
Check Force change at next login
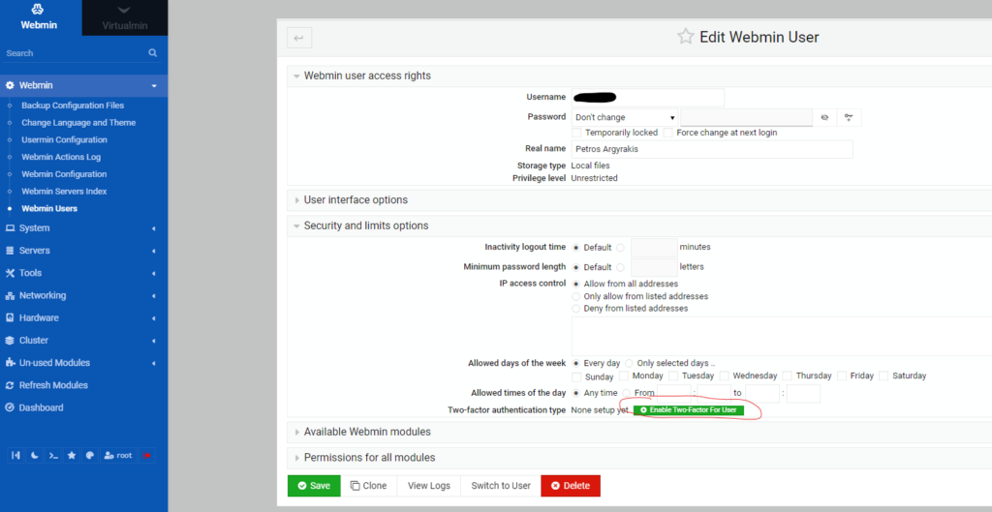click(x=668, y=133)
